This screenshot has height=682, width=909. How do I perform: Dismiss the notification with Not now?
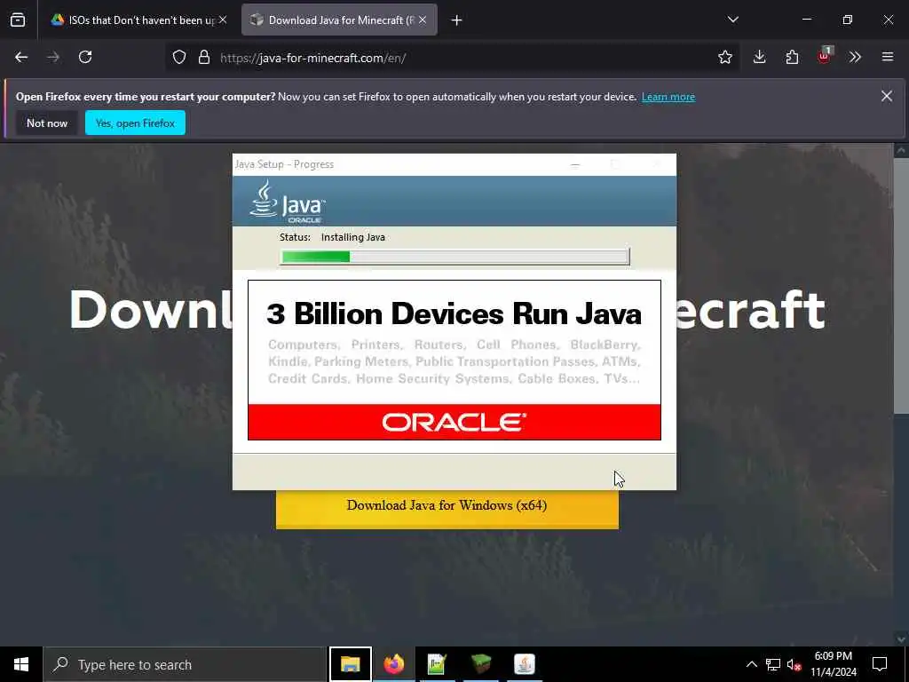[47, 123]
